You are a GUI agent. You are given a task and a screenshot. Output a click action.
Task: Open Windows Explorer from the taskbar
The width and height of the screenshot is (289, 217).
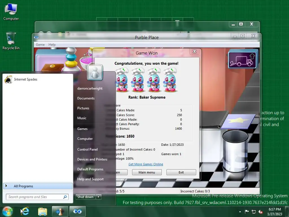[x=43, y=211]
